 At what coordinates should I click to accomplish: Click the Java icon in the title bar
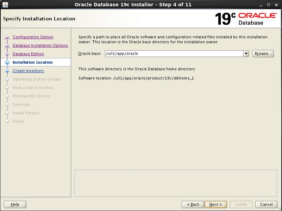5,5
